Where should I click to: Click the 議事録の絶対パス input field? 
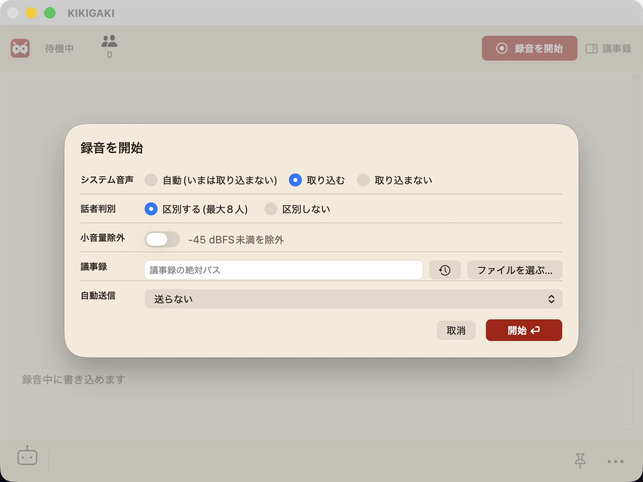(x=284, y=270)
